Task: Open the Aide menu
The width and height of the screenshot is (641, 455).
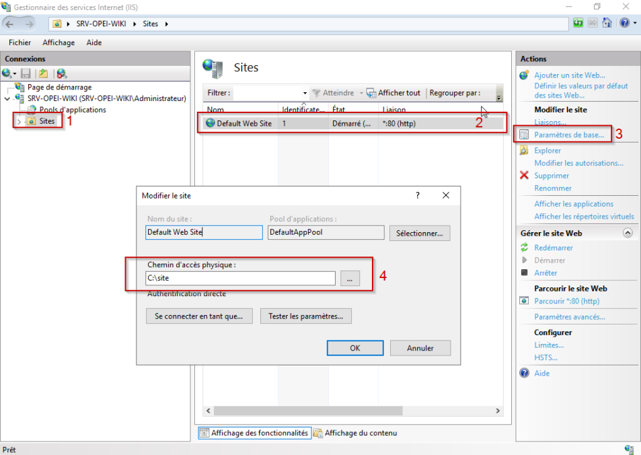Action: (x=94, y=42)
